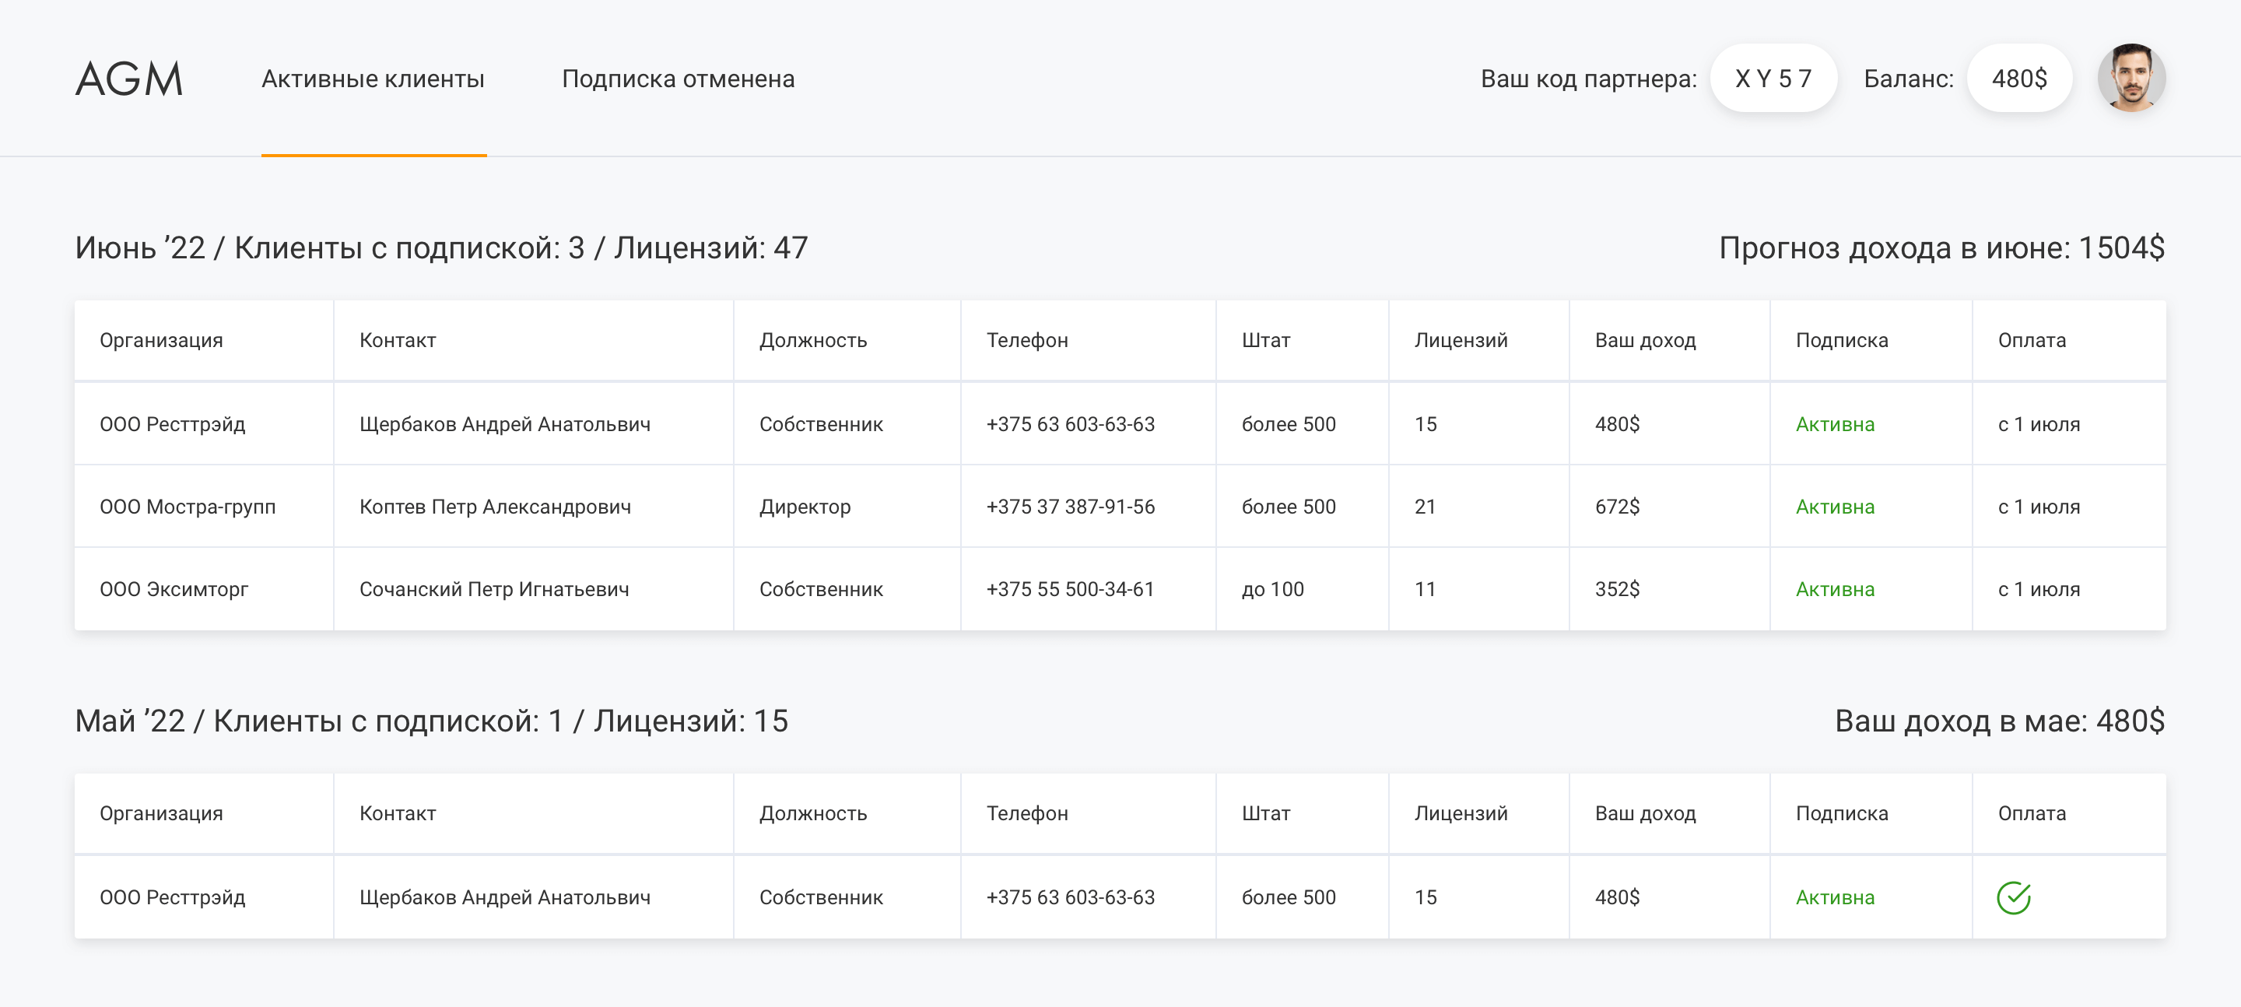Switch to Активные клиенты tab
The height and width of the screenshot is (1007, 2241).
pos(373,79)
